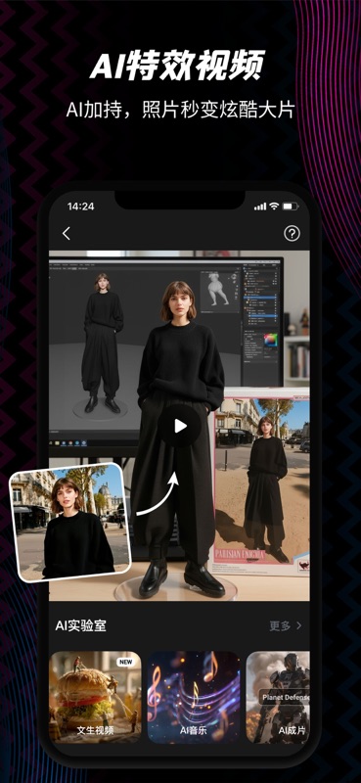Tap the cellular signal bars icon
Viewport: 361px width, 783px height.
click(259, 207)
